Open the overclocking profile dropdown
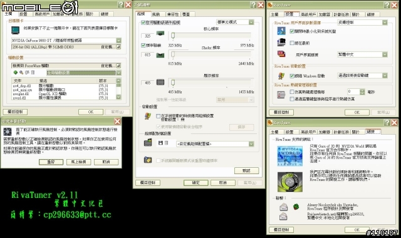 click(x=251, y=144)
